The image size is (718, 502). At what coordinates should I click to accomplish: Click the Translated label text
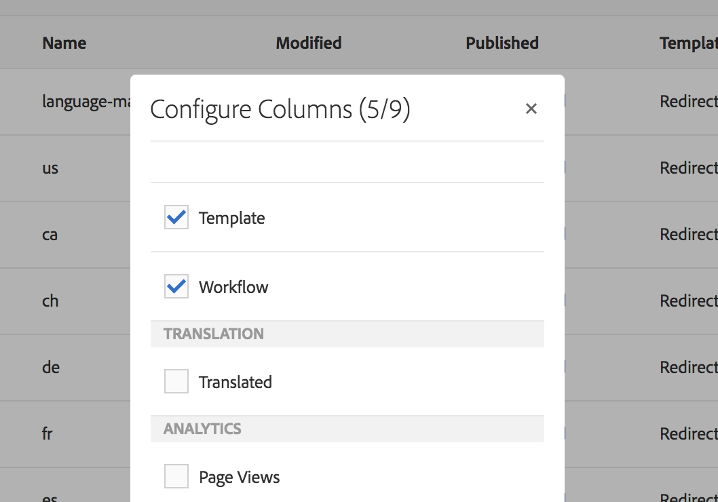235,382
